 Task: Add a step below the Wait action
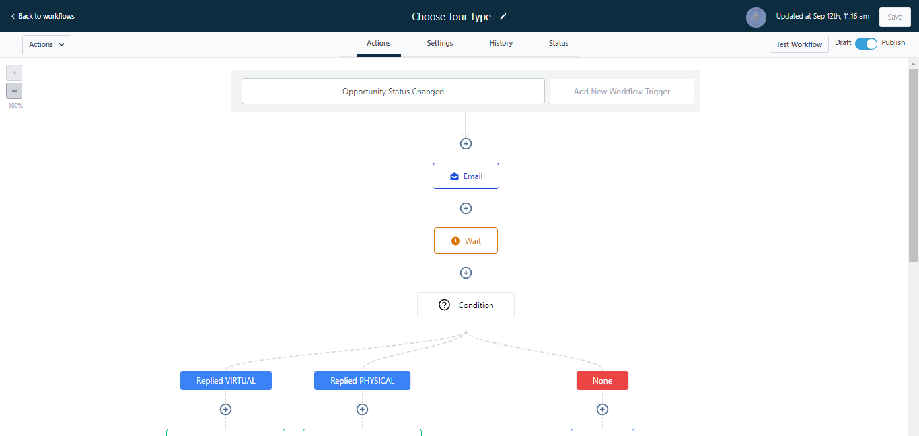(x=466, y=272)
